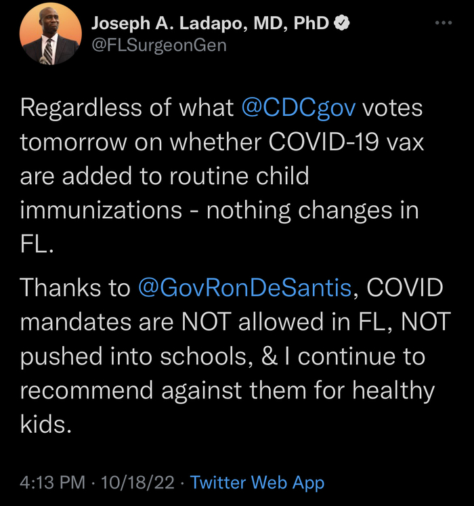Click the verified checkmark badge
The width and height of the screenshot is (474, 506).
[x=343, y=24]
